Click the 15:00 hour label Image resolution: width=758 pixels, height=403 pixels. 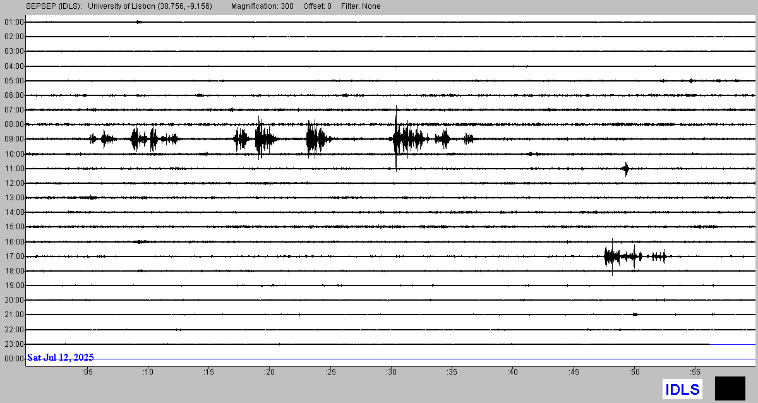click(13, 227)
